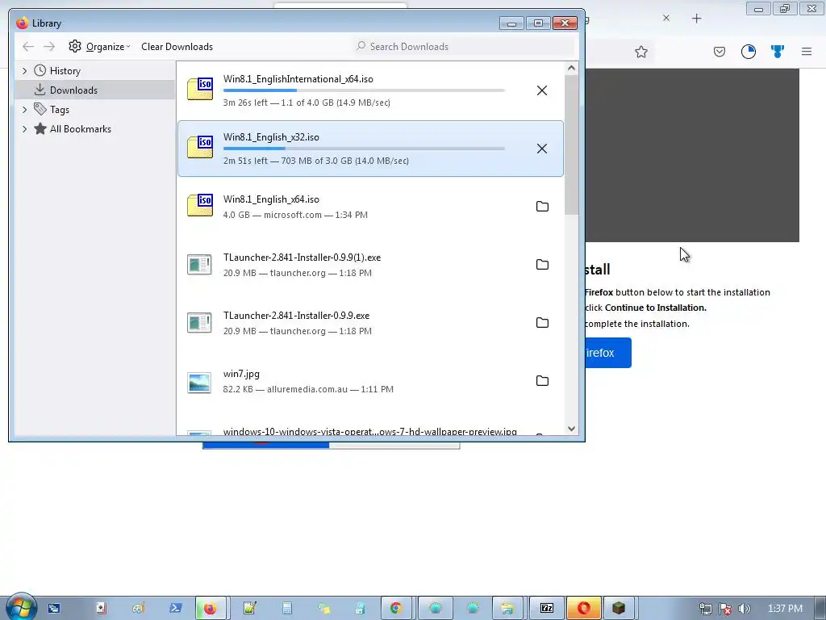
Task: Click the Tags label in sidebar
Action: tap(60, 110)
